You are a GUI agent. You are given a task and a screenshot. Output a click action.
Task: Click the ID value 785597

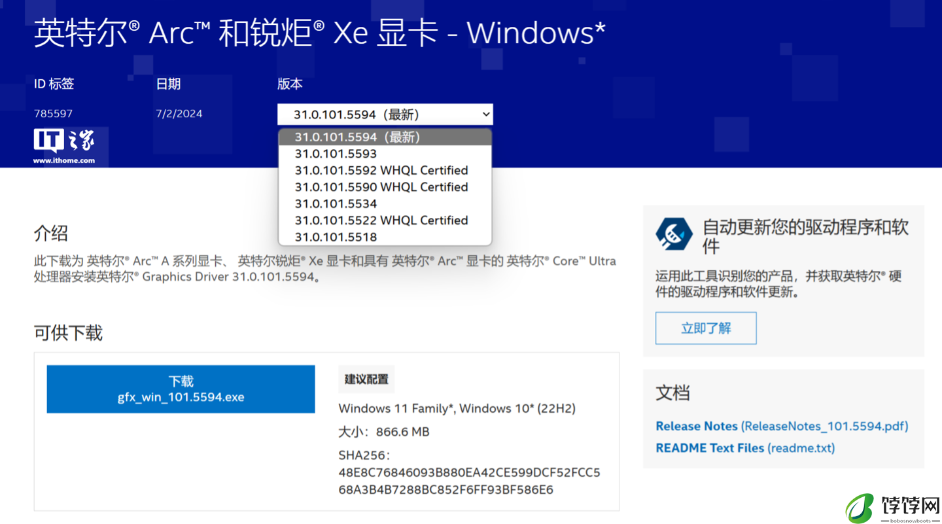point(53,114)
